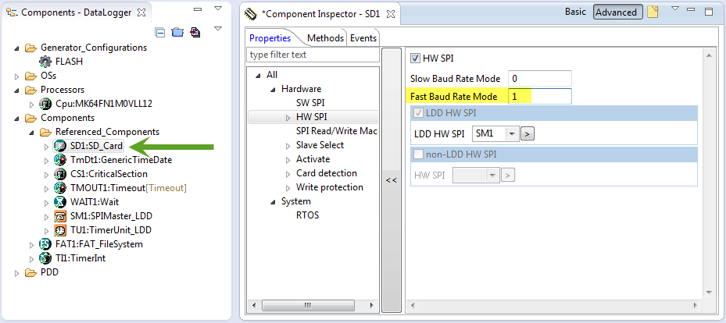
Task: Click the FAT1:FAT_FileSystem component icon
Action: 45,244
